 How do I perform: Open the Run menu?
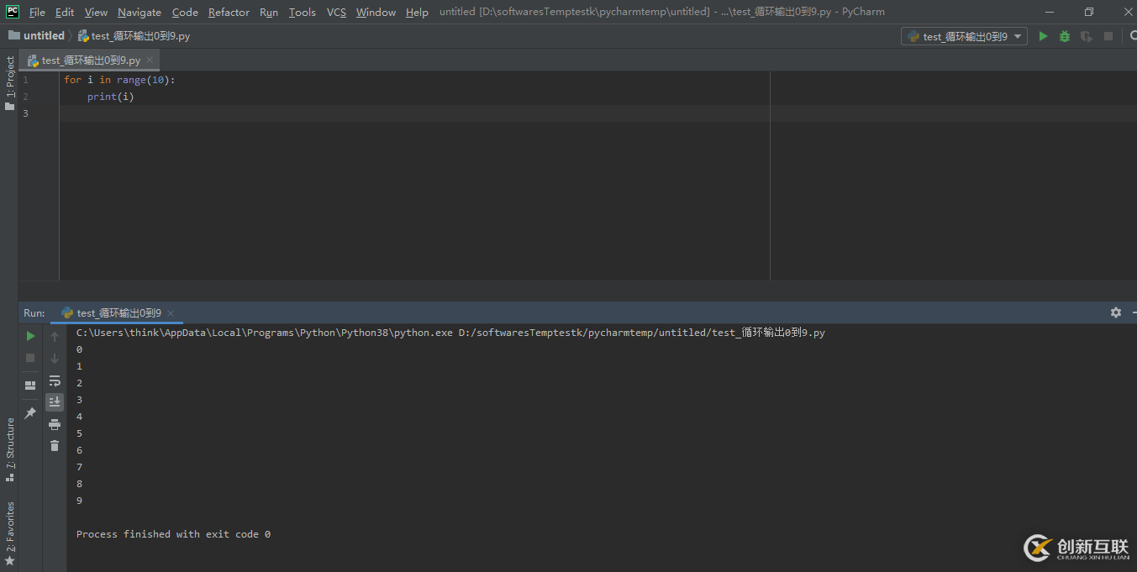pos(269,12)
